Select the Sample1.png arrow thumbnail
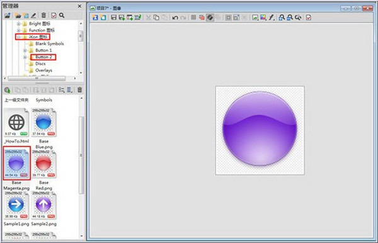 tap(16, 205)
